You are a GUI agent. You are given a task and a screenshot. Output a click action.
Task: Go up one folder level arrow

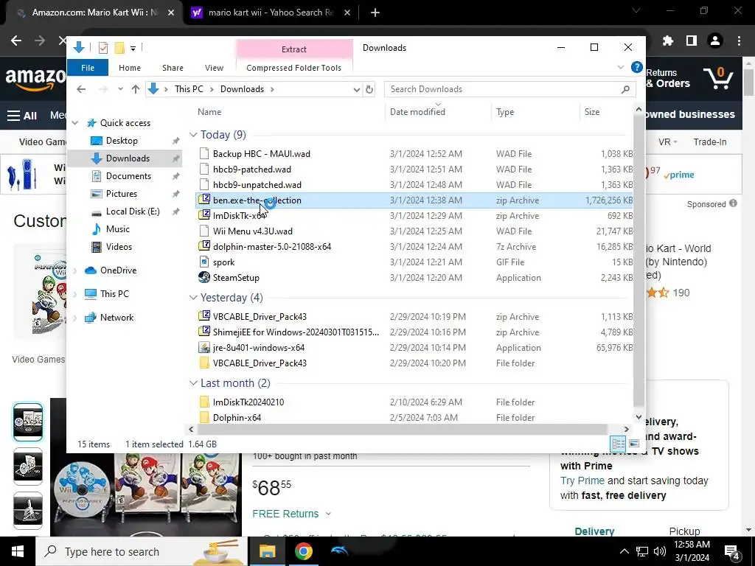click(x=136, y=89)
